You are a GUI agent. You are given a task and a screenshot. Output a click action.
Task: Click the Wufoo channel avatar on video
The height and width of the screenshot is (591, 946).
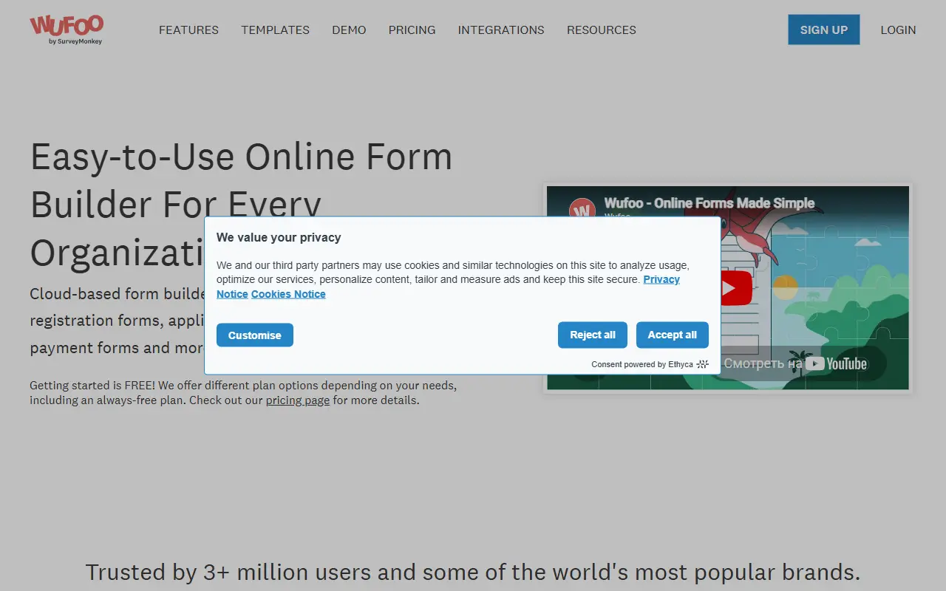click(582, 211)
